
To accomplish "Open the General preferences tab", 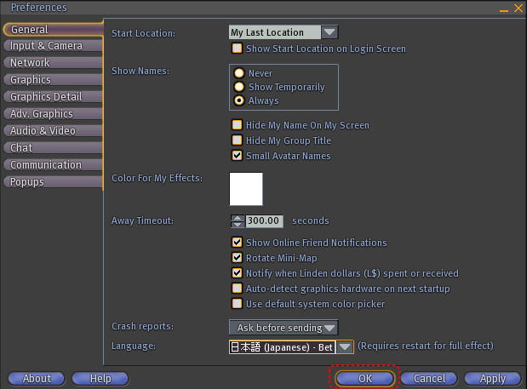I will 53,30.
